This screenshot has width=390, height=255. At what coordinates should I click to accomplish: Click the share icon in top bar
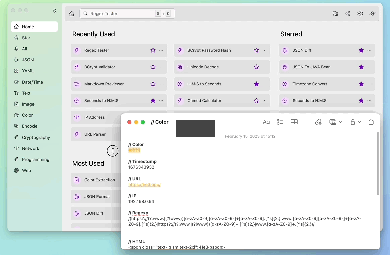348,14
